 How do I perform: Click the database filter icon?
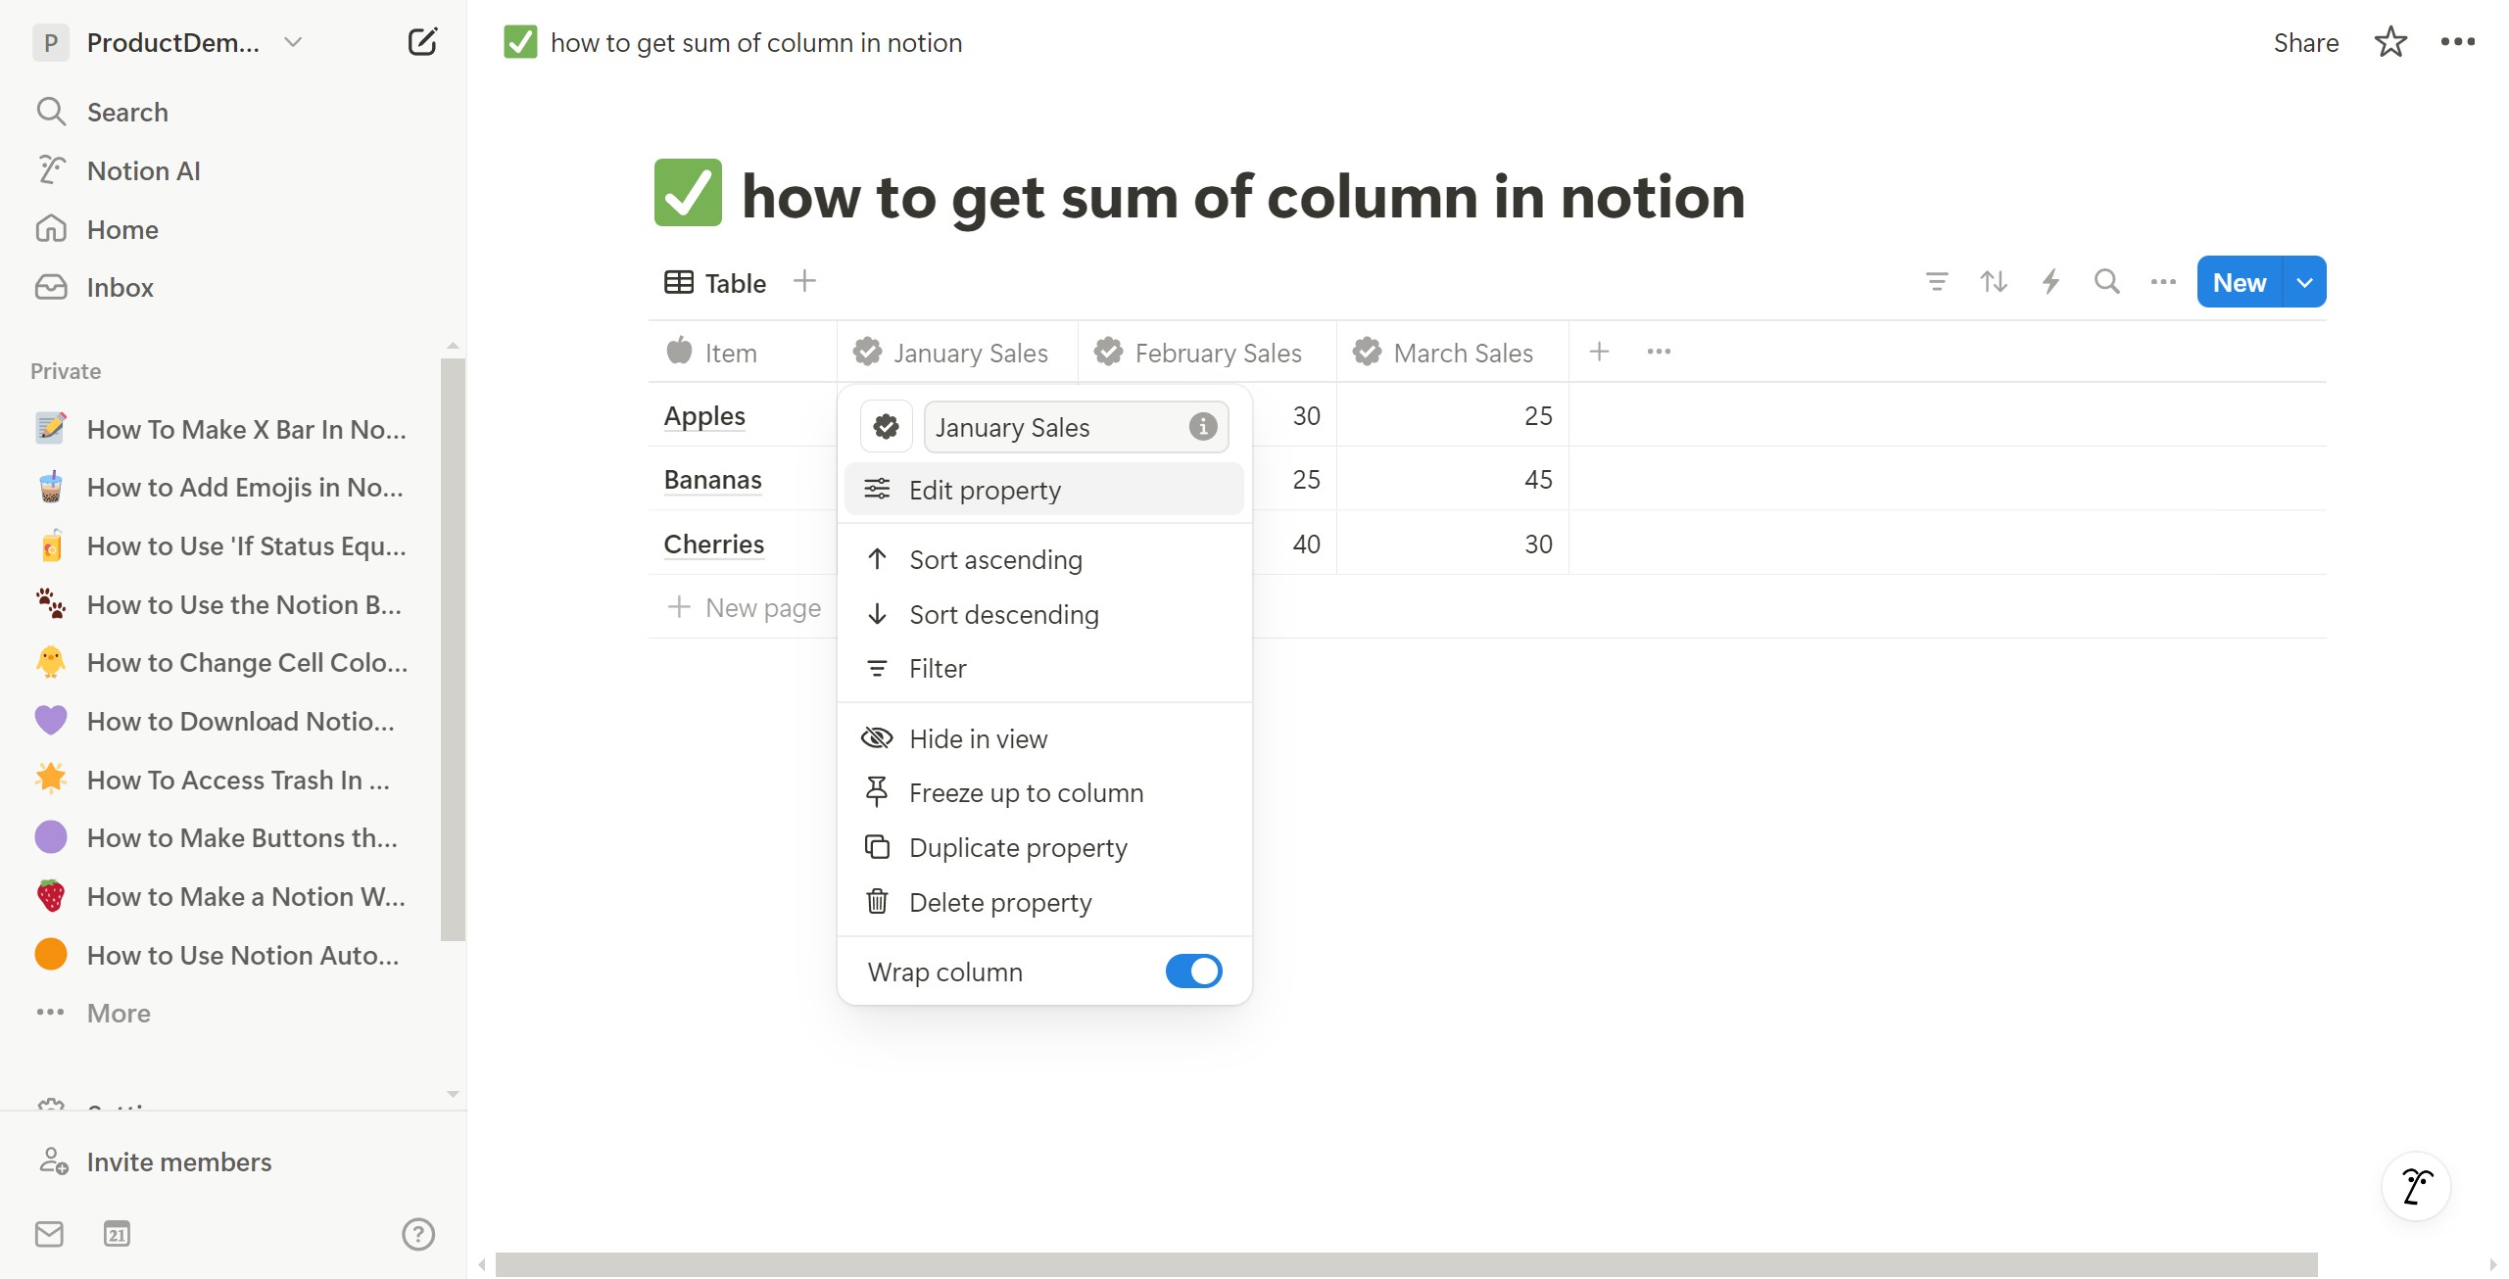pyautogui.click(x=1936, y=282)
